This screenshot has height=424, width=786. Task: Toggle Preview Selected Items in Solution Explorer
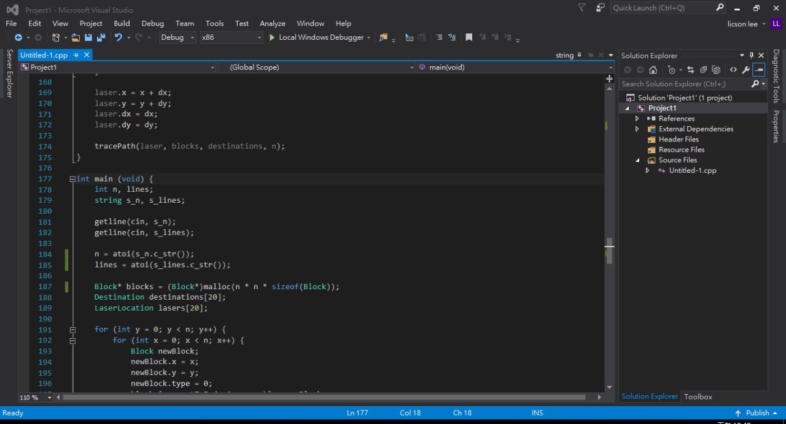(759, 70)
